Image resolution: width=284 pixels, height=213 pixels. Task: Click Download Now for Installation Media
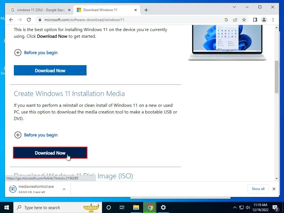click(x=50, y=153)
